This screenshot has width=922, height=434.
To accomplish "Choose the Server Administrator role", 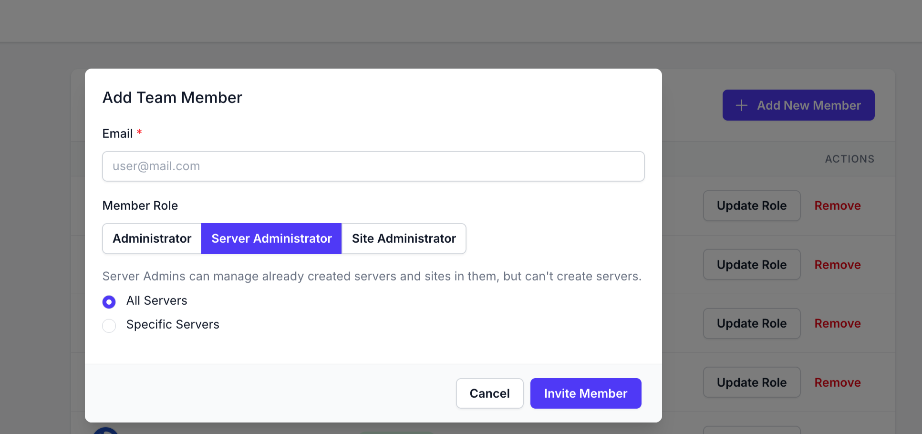I will point(271,238).
